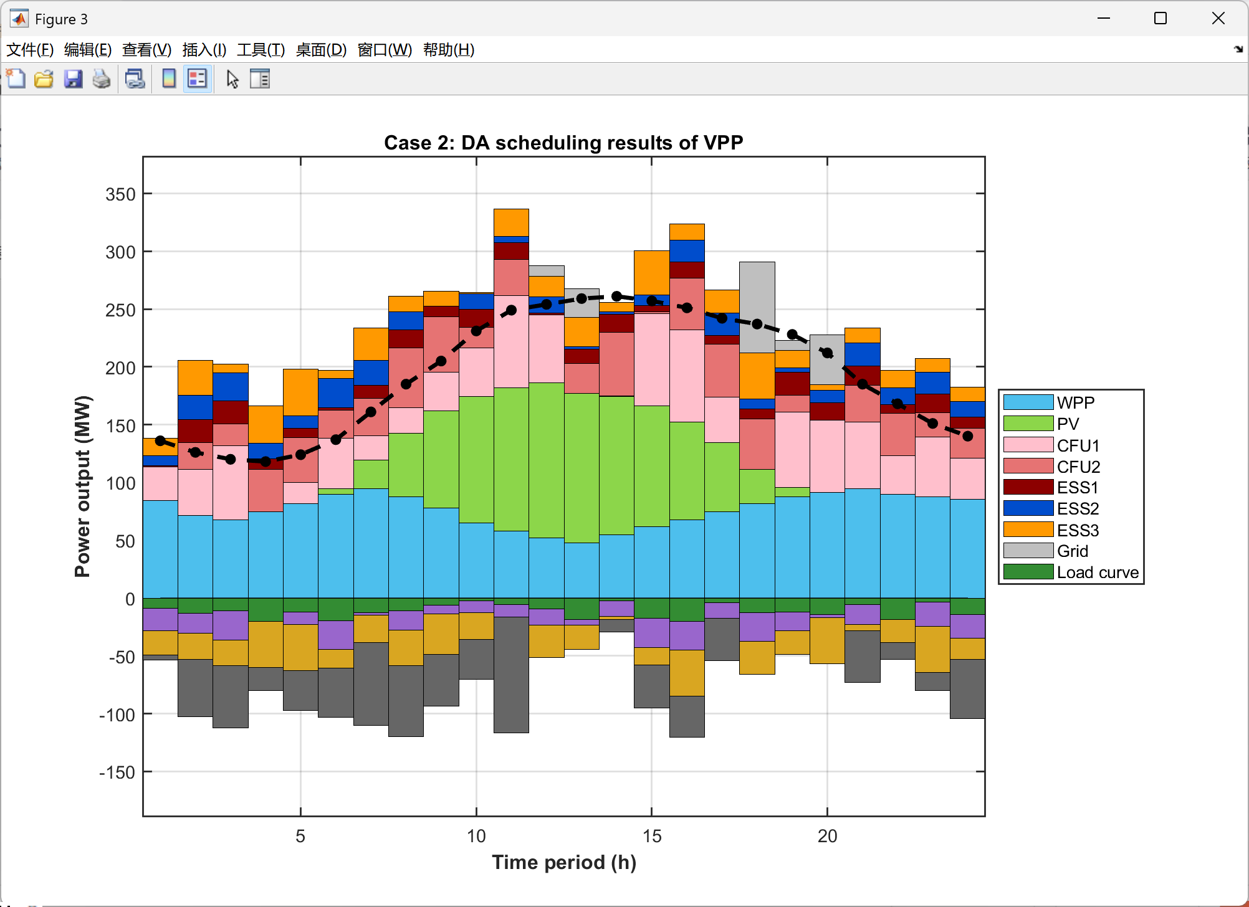Click the Print Figure printer icon

[x=102, y=79]
